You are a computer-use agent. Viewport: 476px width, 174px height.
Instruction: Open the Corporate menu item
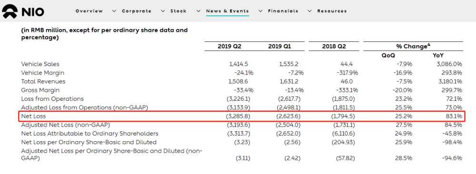(137, 11)
